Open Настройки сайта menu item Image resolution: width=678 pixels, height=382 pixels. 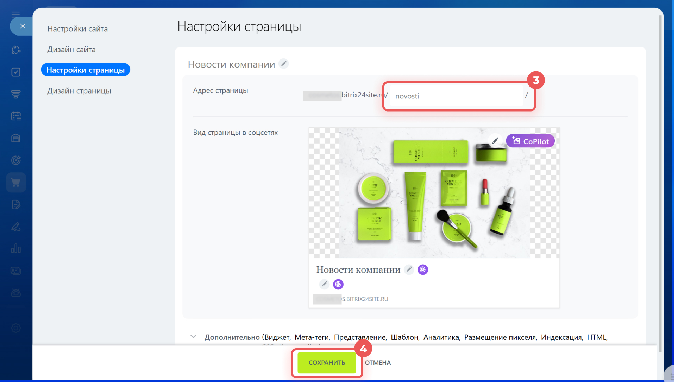click(x=77, y=29)
